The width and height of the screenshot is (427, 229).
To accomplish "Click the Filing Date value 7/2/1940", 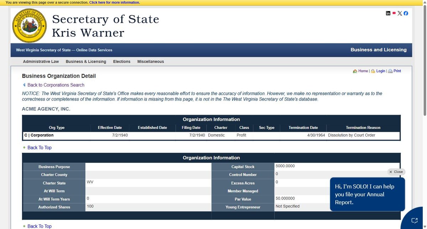I will pos(197,135).
